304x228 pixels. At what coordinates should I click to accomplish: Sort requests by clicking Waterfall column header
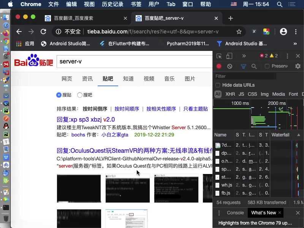coord(280,135)
